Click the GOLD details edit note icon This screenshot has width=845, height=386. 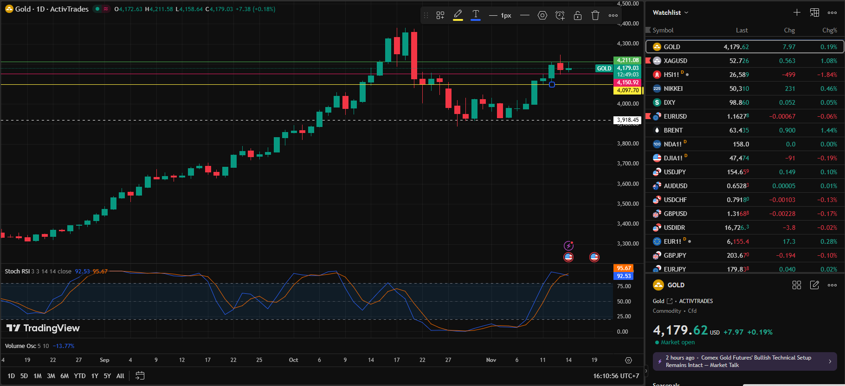[814, 285]
